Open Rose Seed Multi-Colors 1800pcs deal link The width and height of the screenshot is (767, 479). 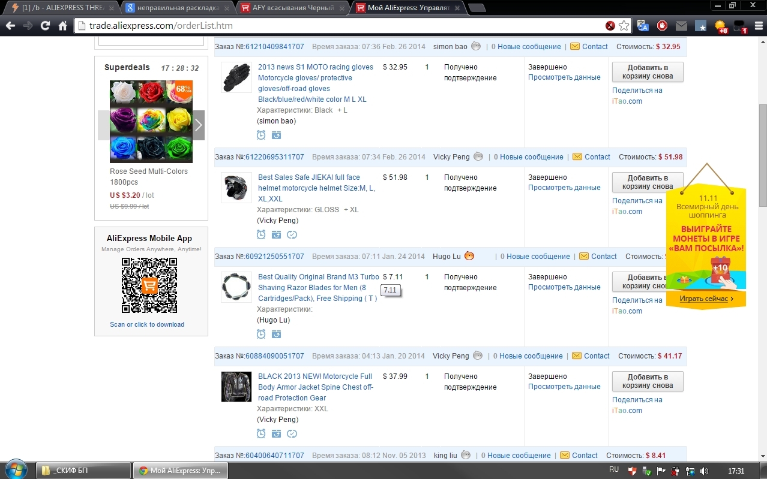click(x=149, y=176)
